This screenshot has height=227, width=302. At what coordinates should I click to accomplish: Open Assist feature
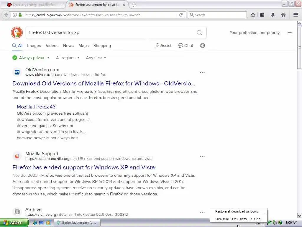coord(163,46)
